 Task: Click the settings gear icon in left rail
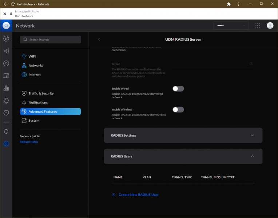click(6, 144)
